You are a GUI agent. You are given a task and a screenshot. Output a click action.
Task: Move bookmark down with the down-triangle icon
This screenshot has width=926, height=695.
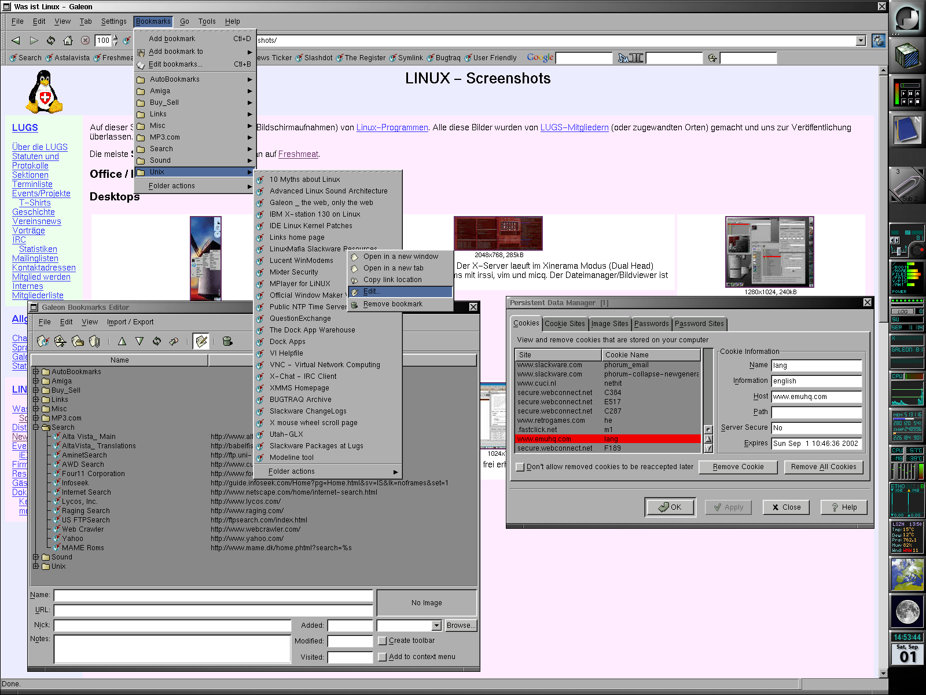pyautogui.click(x=139, y=341)
